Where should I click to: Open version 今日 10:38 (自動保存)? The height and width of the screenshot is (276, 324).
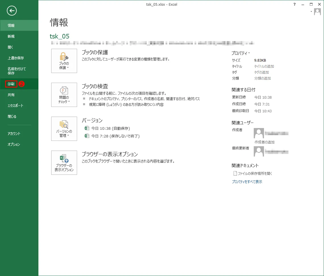click(x=111, y=128)
